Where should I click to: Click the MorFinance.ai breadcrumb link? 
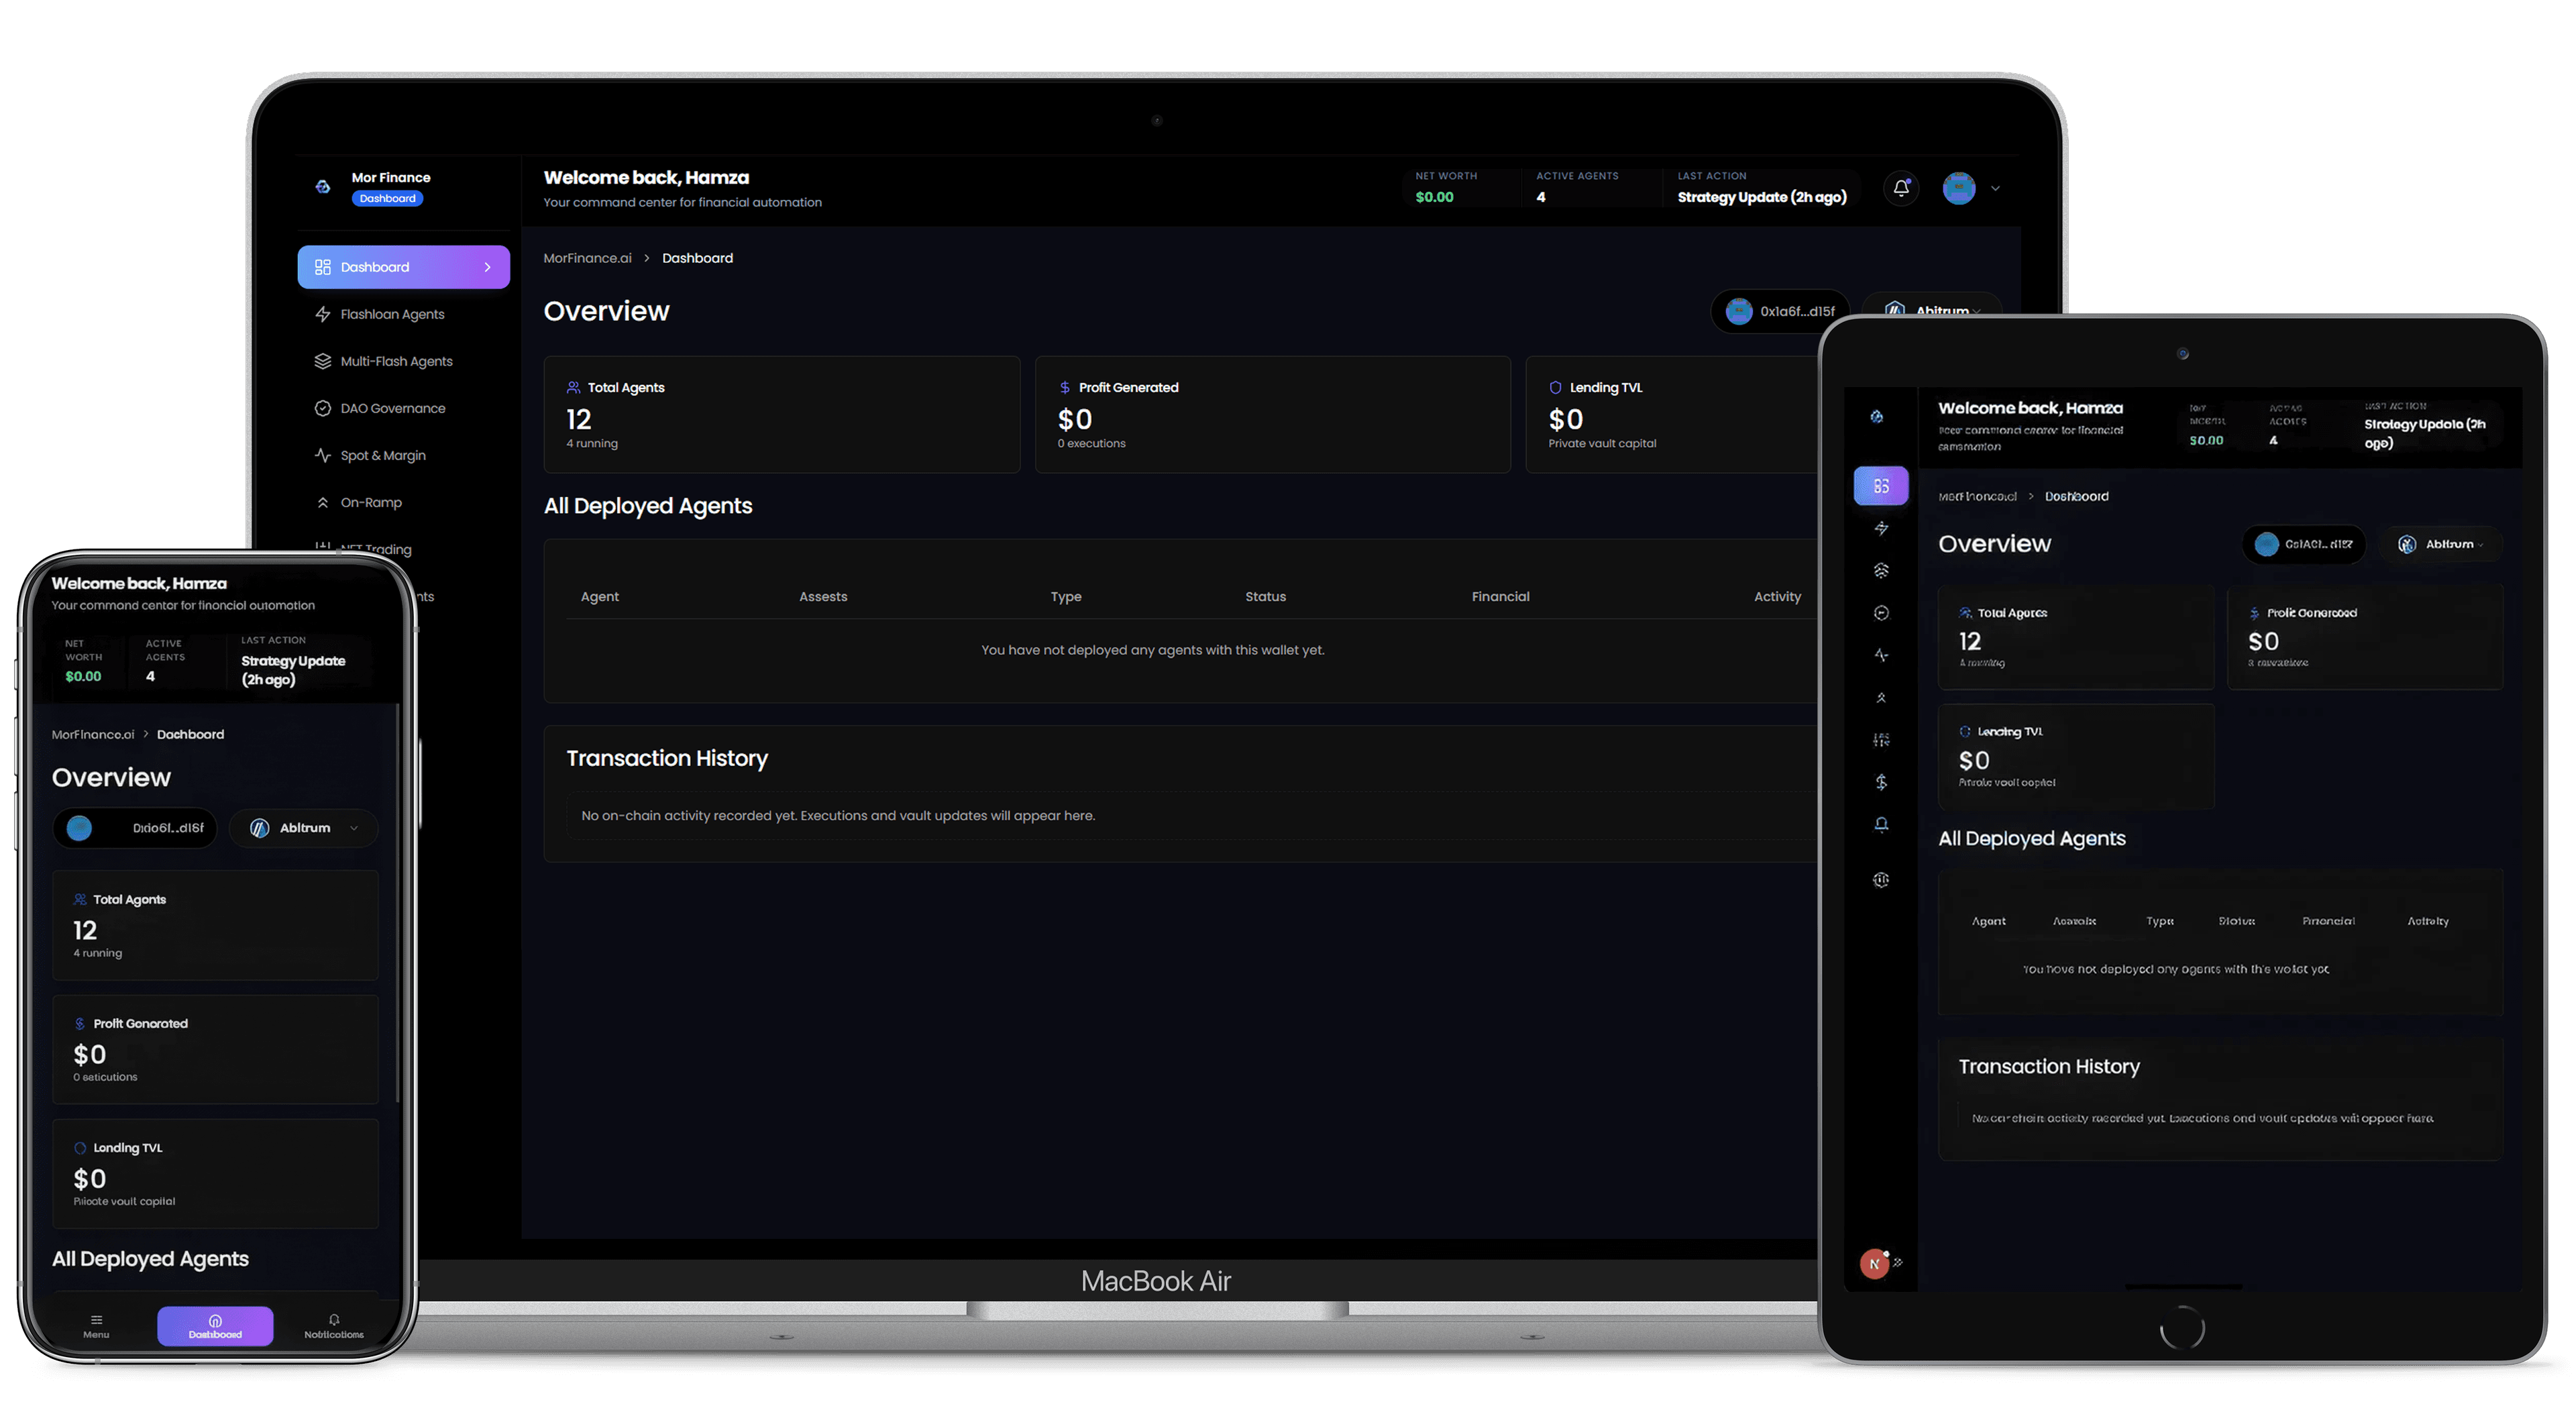(587, 257)
